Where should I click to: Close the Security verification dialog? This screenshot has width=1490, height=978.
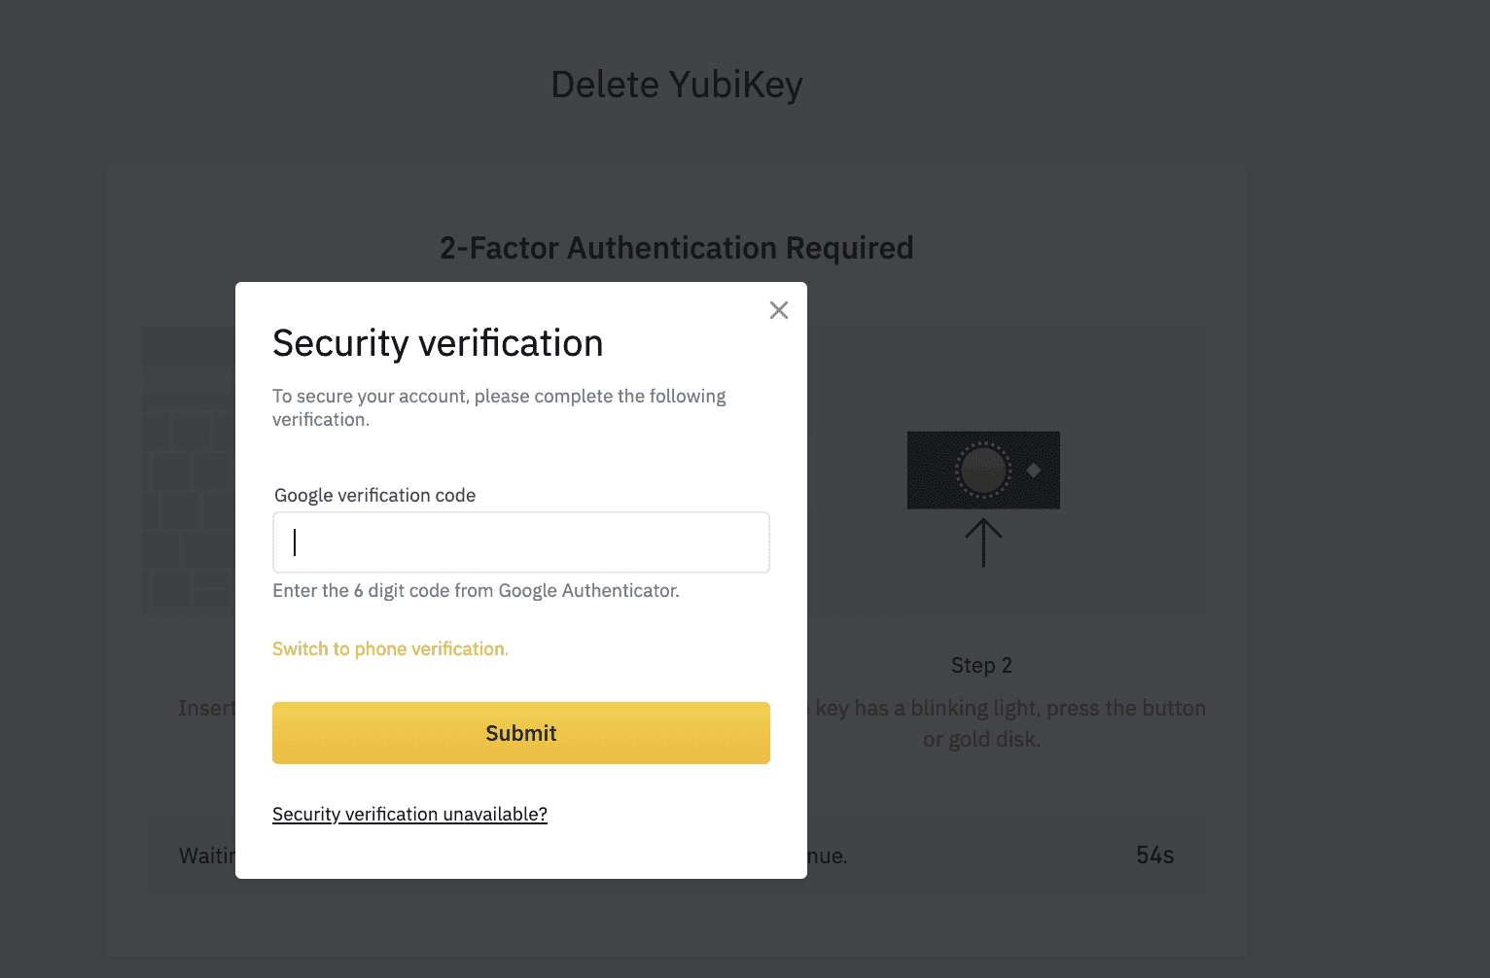tap(779, 310)
